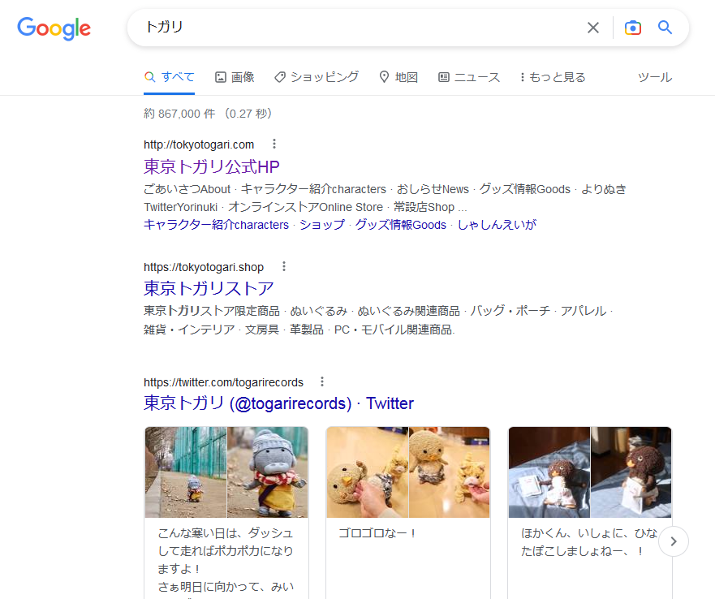
Task: Switch to the 画像 tab
Action: tap(235, 77)
